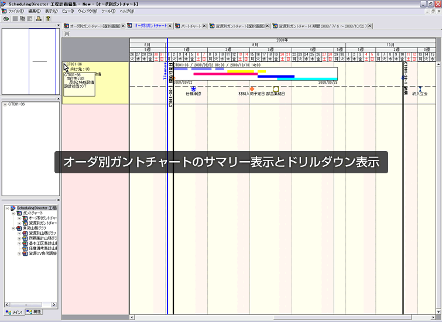Expand the 資源別山積グラフ tree node

coord(19,234)
